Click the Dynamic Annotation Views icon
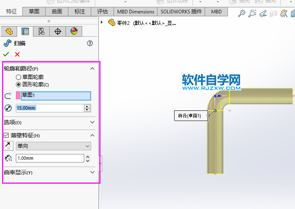Screen dimensions: 295x209 coord(284,13)
